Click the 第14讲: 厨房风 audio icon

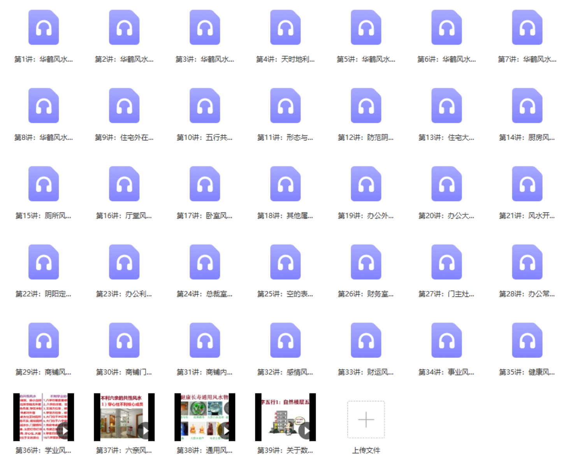pos(527,106)
